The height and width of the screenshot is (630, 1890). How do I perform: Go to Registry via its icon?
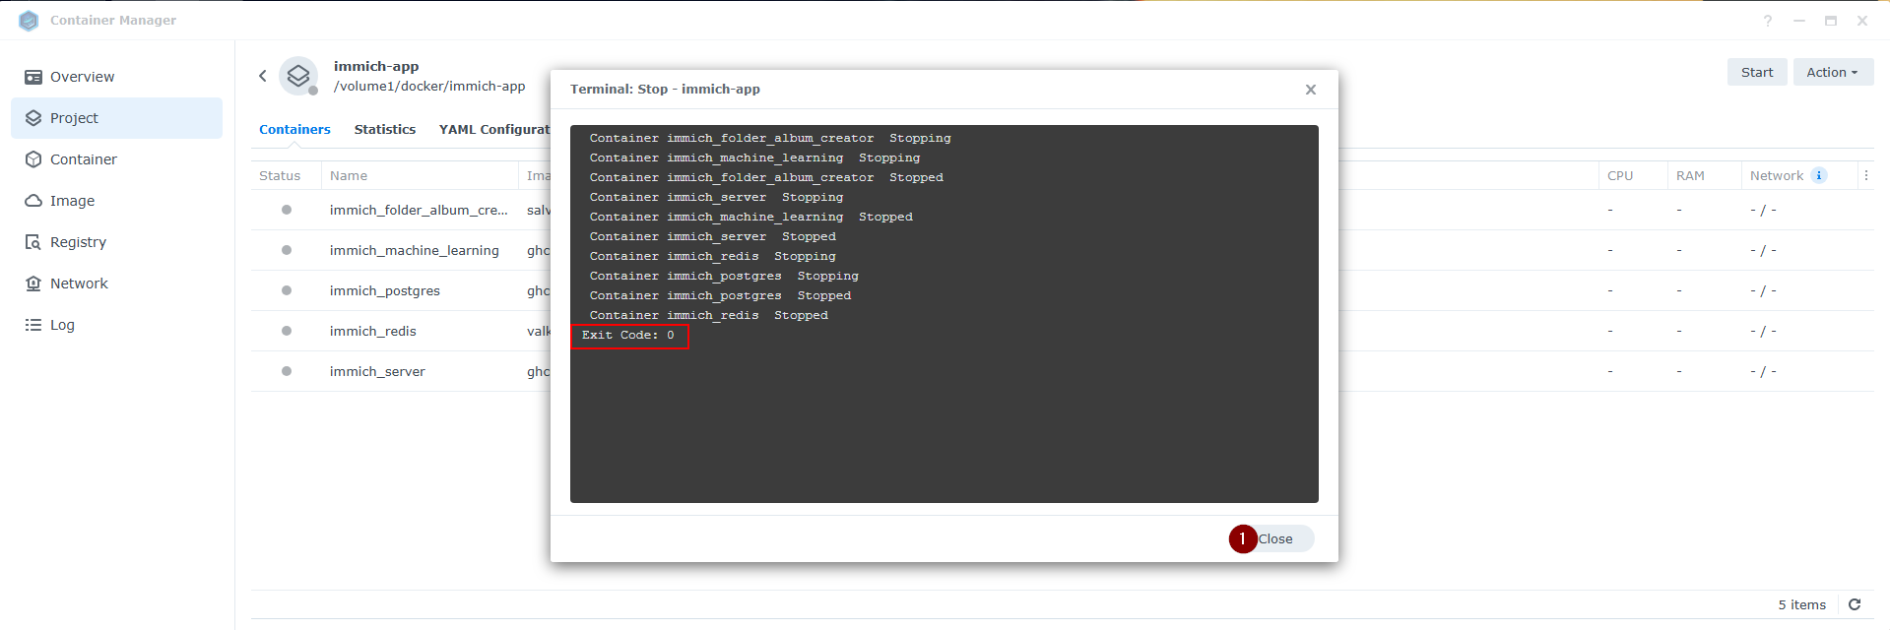click(x=33, y=242)
